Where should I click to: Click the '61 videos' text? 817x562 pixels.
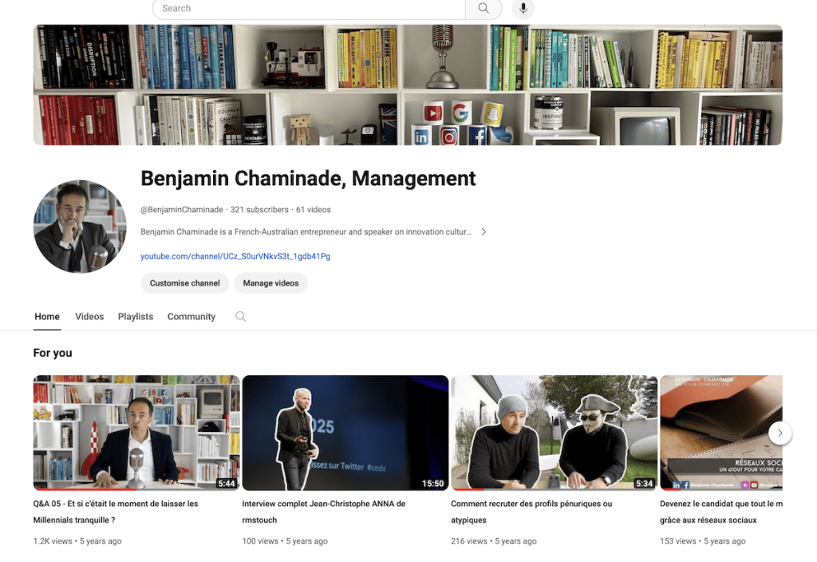point(313,210)
